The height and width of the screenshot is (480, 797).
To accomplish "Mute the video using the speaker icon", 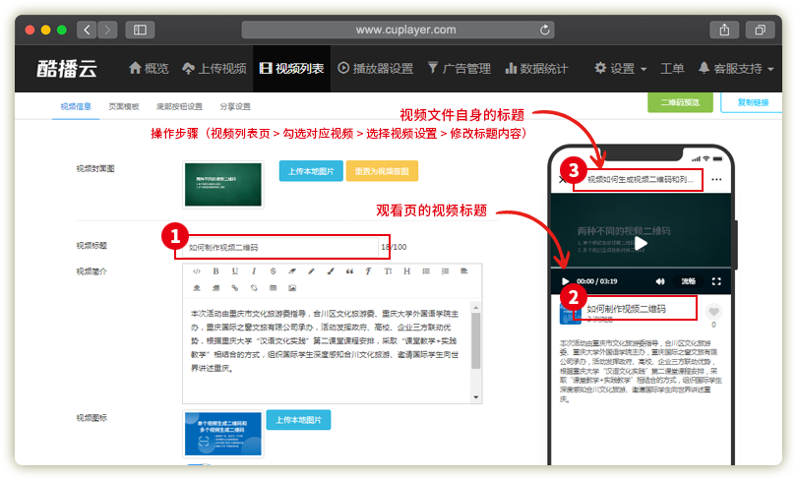I will pyautogui.click(x=660, y=281).
